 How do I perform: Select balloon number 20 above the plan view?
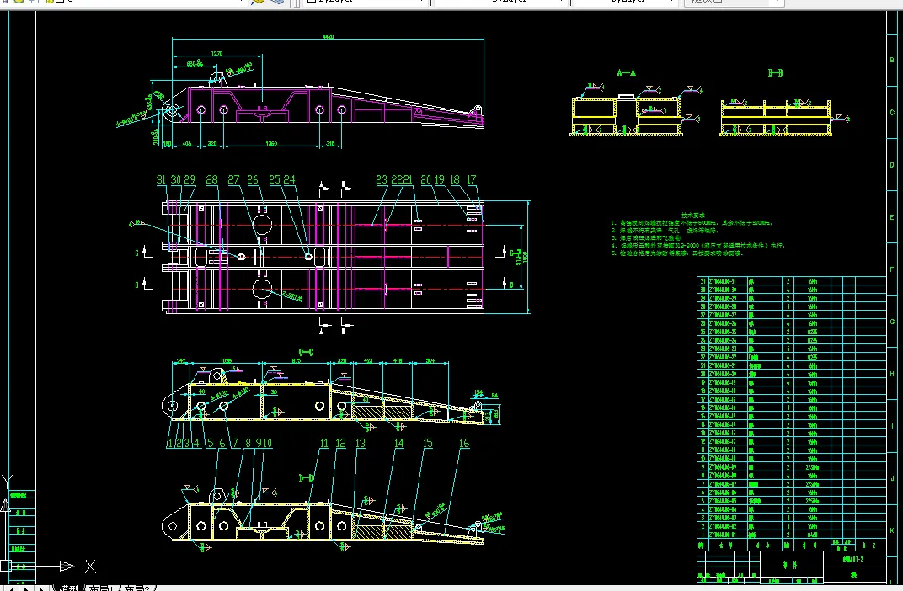(x=425, y=179)
